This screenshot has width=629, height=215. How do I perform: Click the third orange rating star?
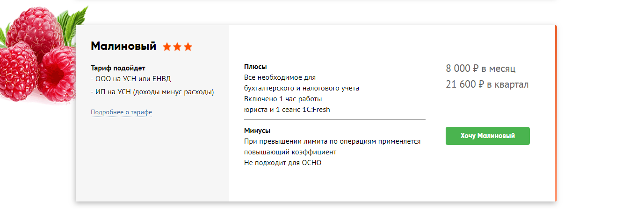188,47
